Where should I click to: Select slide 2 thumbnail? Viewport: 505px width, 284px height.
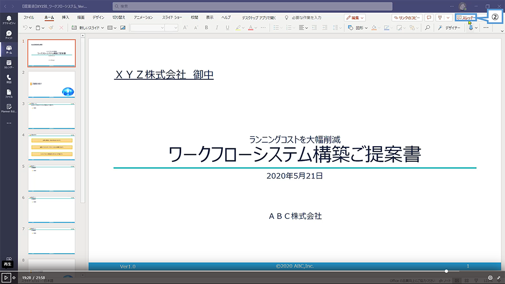pos(52,84)
